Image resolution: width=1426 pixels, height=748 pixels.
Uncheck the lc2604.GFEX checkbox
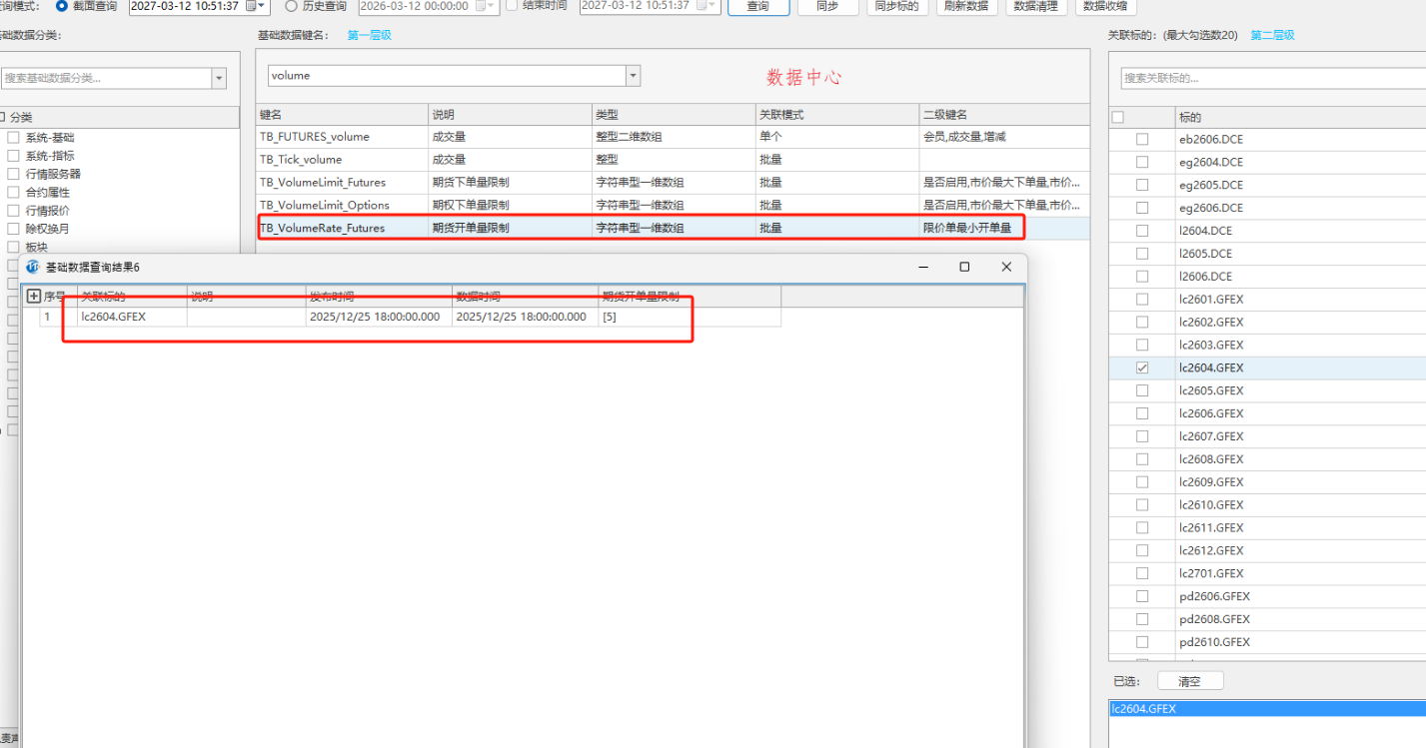coord(1142,368)
